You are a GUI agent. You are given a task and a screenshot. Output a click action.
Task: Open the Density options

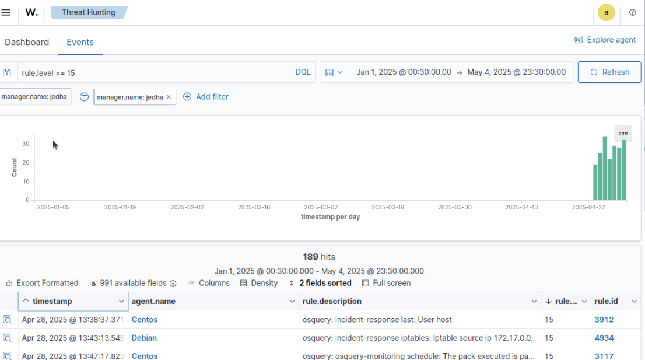259,283
